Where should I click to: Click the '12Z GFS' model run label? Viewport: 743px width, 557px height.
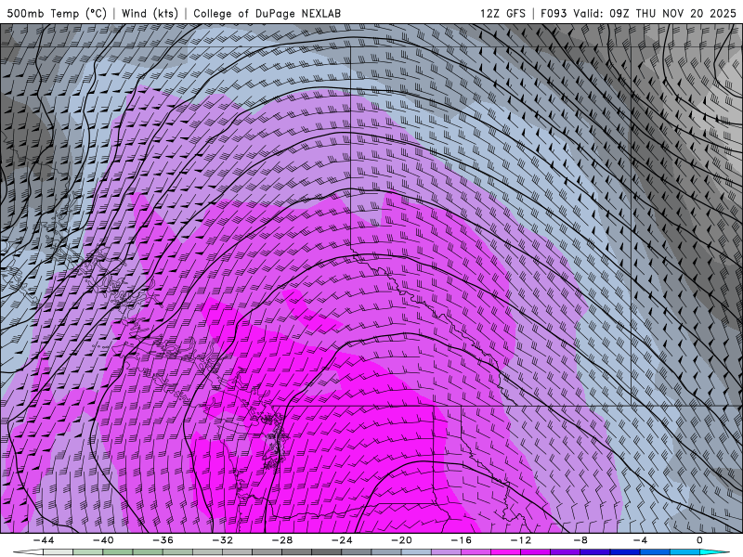(502, 13)
